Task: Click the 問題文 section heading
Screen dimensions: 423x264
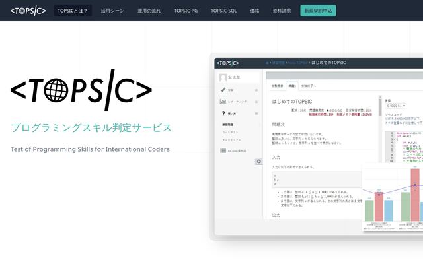Action: click(278, 124)
